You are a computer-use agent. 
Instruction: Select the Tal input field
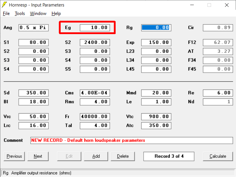(x=95, y=125)
